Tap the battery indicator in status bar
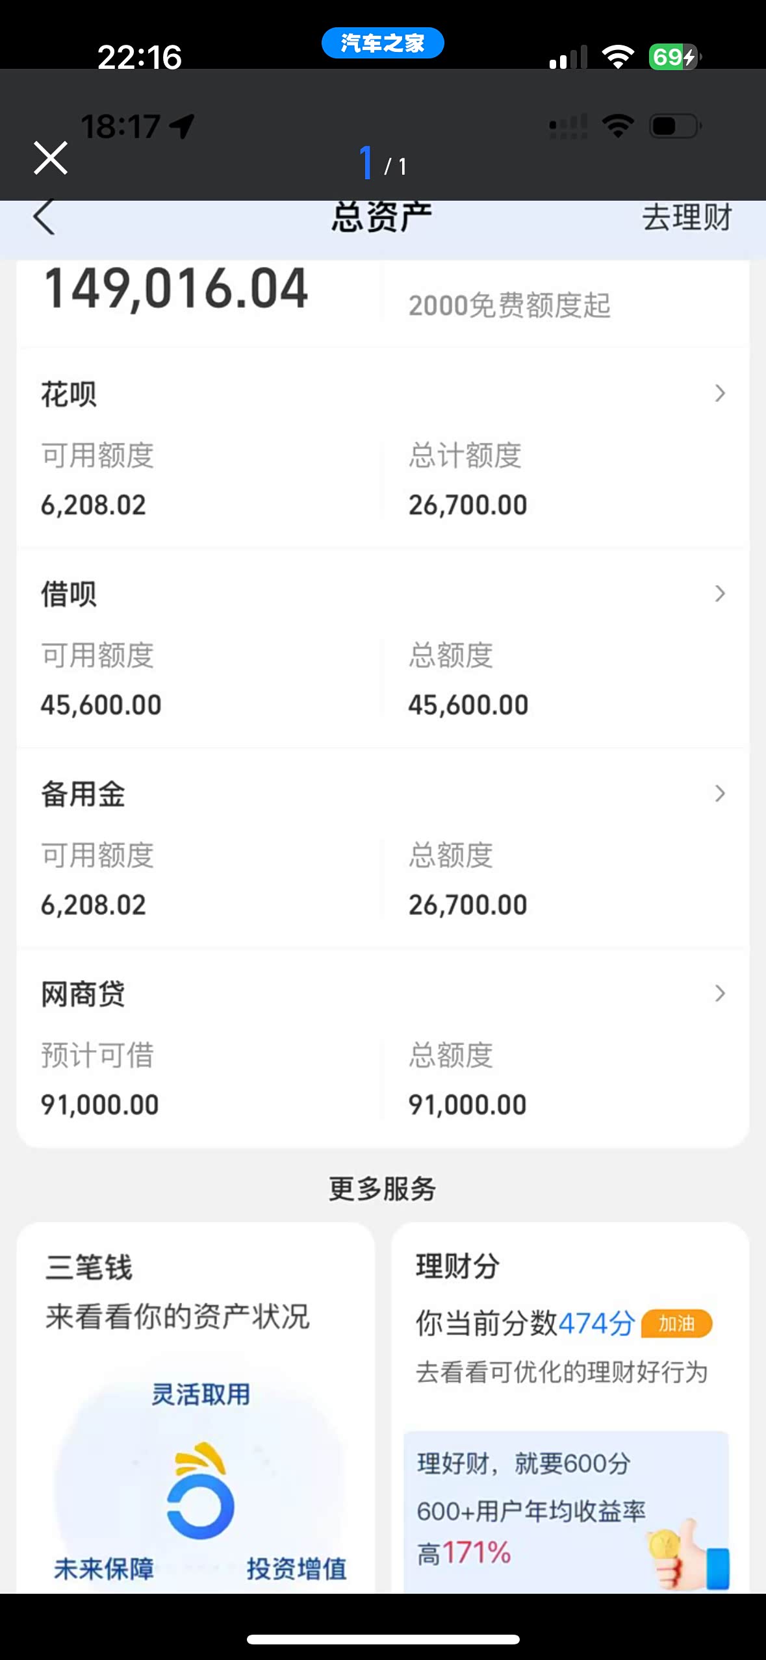Screen dimensions: 766x1660 tap(674, 57)
